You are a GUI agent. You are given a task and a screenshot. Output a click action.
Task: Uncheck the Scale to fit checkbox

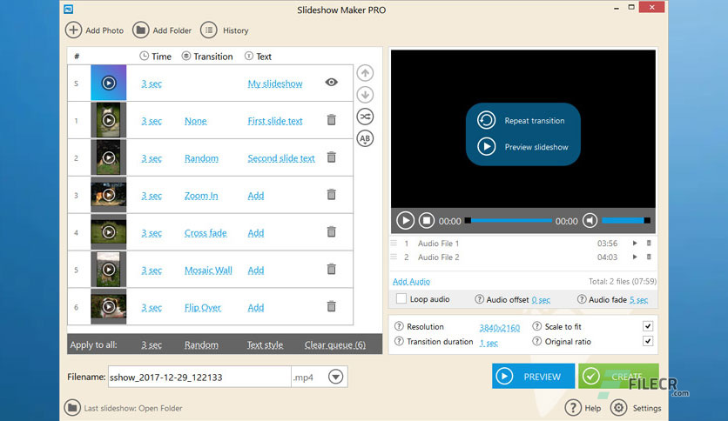tap(648, 326)
